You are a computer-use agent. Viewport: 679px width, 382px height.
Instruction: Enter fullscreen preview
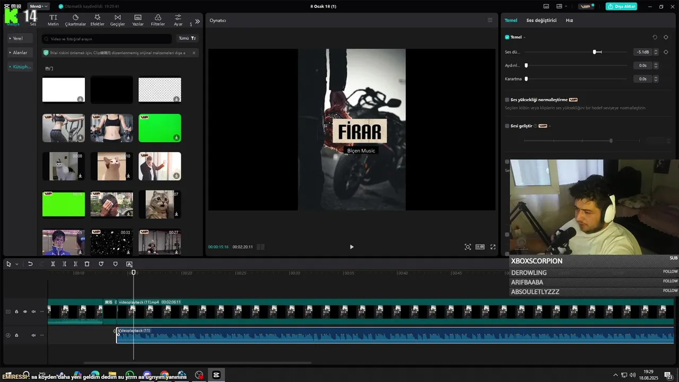pos(493,247)
